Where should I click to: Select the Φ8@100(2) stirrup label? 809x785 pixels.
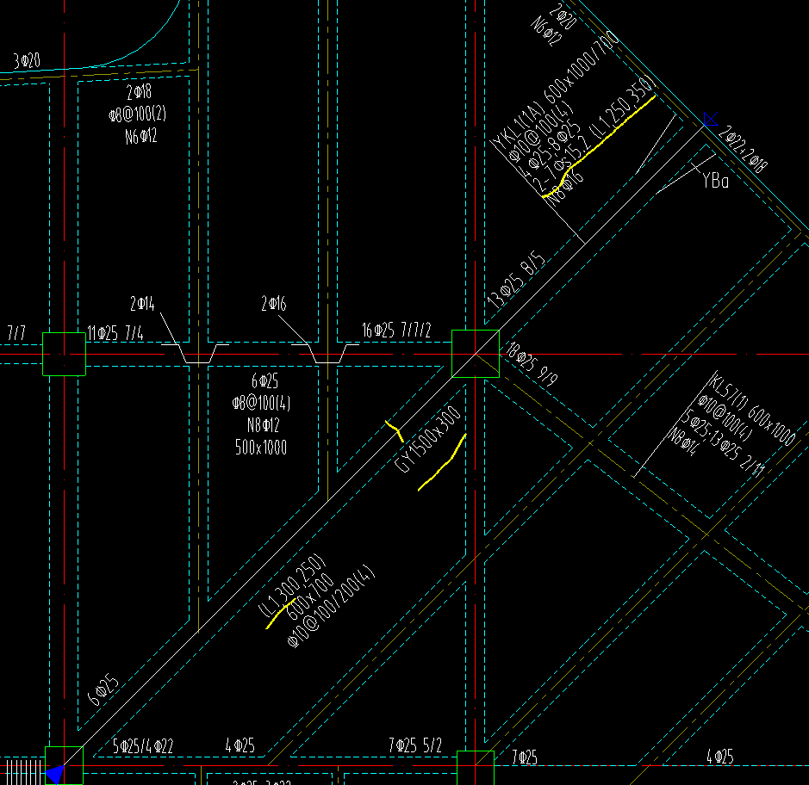[x=138, y=114]
